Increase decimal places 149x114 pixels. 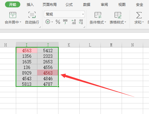[x=73, y=22]
